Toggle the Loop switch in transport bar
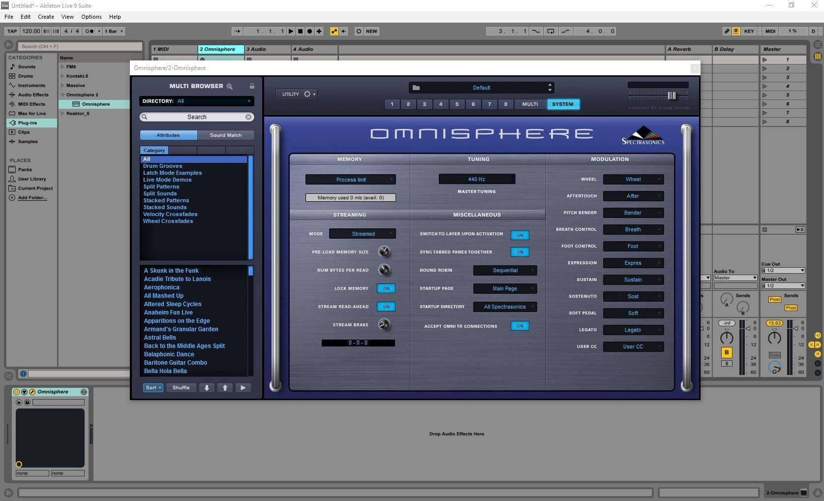Screen dimensions: 824x501 click(x=550, y=31)
